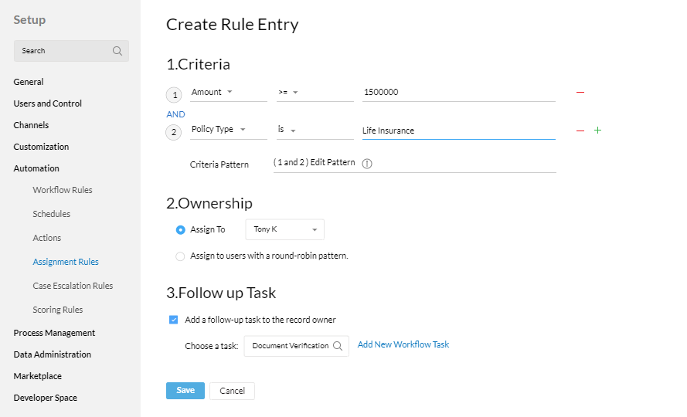This screenshot has width=687, height=417.
Task: Go to Workflow Rules
Action: [63, 190]
